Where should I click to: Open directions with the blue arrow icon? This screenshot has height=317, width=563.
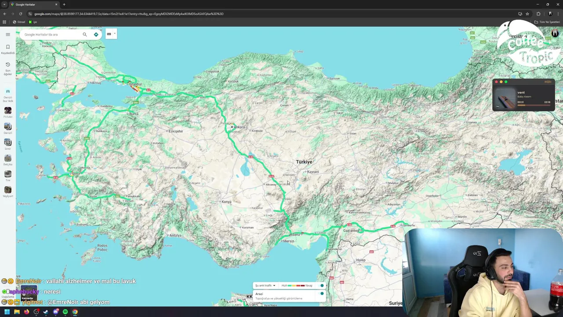point(96,34)
